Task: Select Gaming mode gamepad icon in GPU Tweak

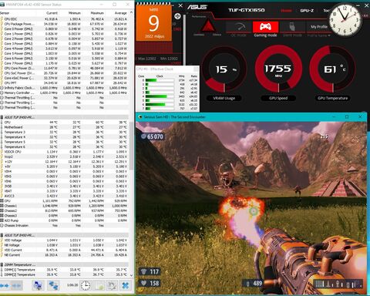Action: [x=265, y=27]
